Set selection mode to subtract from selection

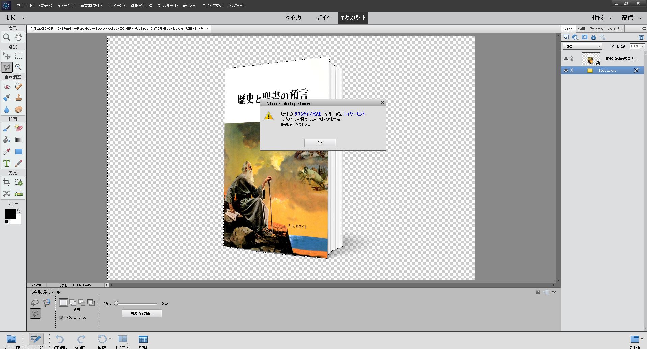(82, 303)
